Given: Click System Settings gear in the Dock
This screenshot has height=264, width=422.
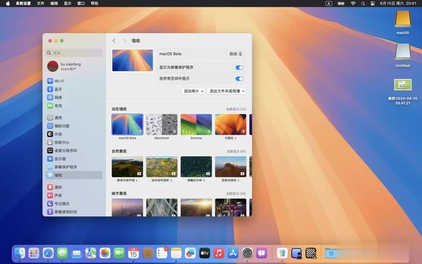Looking at the screenshot, I should (247, 253).
